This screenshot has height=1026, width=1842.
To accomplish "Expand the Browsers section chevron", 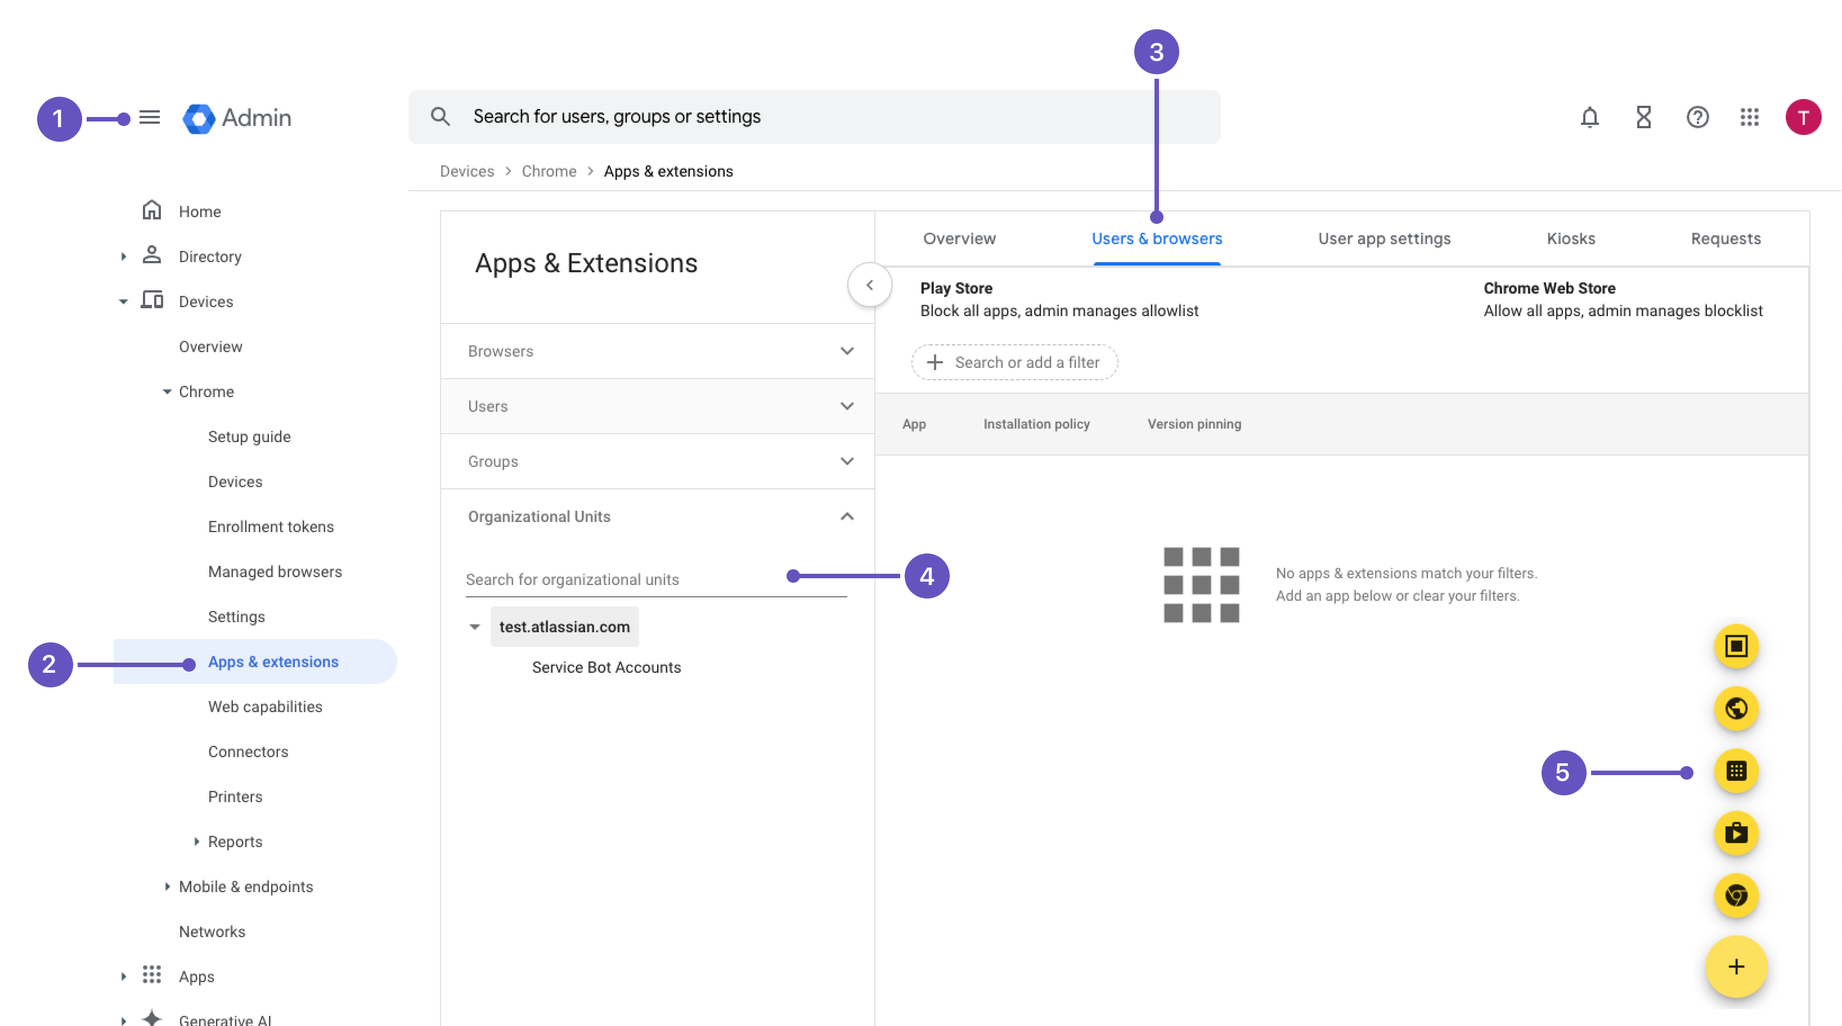I will 847,351.
